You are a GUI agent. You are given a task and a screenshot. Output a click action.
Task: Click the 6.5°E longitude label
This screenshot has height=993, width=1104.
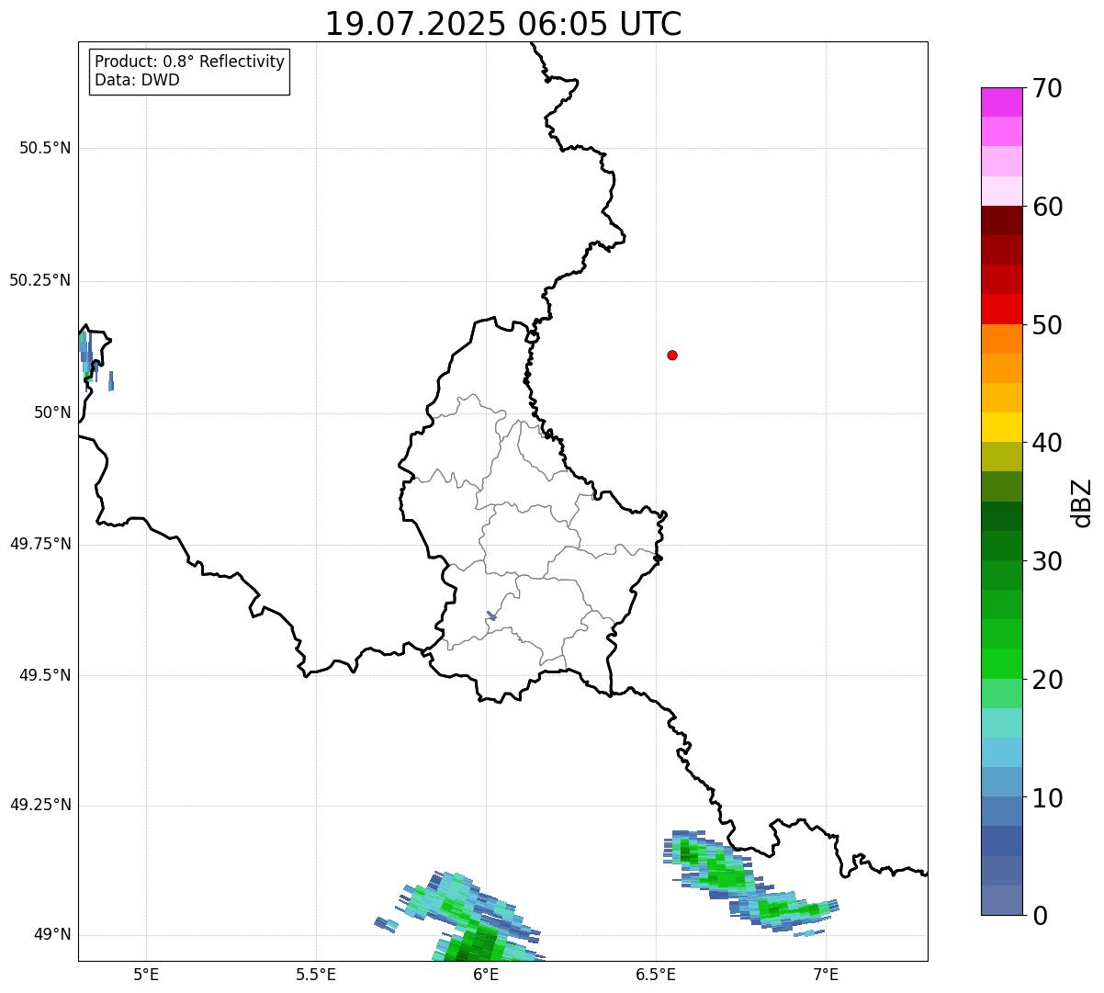pos(656,974)
